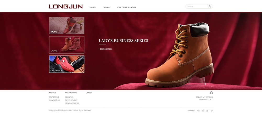The height and width of the screenshot is (113, 262).
Task: Click the EXPLORATION link
Action: click(x=105, y=49)
